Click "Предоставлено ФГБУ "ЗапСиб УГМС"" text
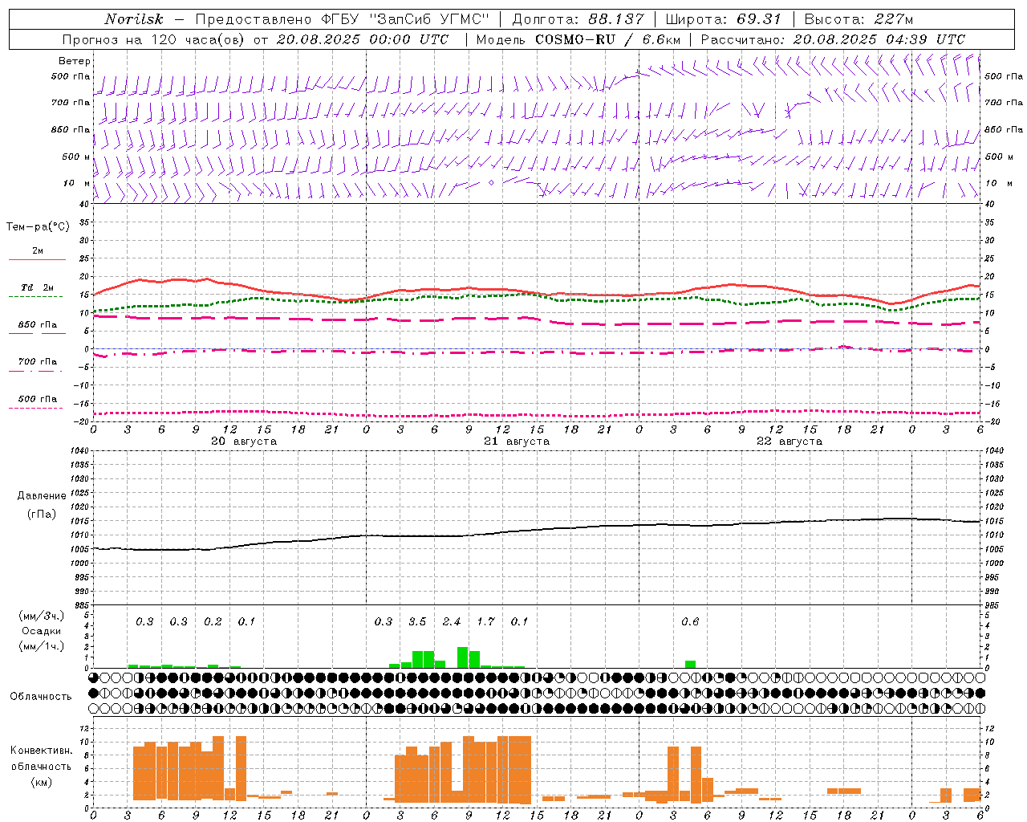The image size is (1027, 822). tap(343, 19)
